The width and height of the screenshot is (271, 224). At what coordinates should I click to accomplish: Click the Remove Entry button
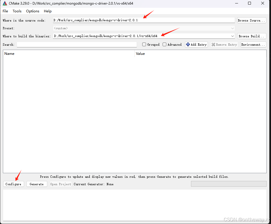coord(224,45)
